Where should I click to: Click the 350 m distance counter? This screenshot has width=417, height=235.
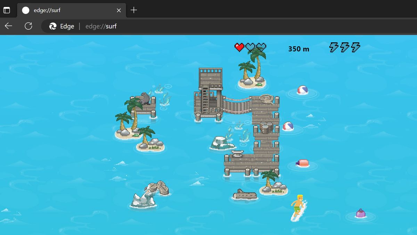[299, 49]
